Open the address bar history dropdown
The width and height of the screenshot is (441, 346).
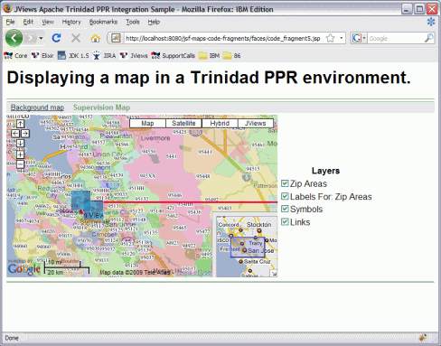(x=341, y=38)
